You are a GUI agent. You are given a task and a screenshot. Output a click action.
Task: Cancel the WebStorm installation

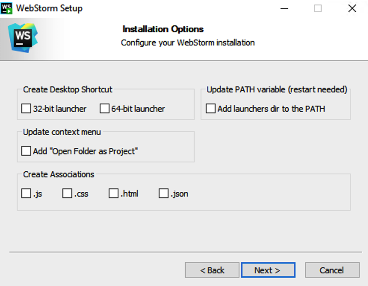click(332, 270)
